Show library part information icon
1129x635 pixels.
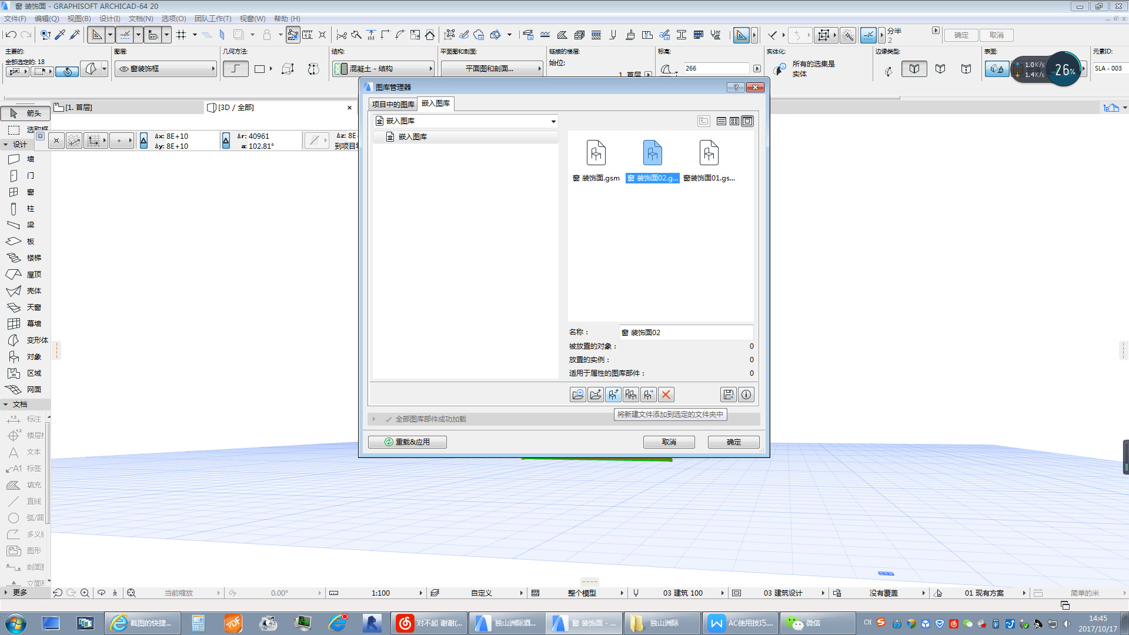click(x=746, y=395)
